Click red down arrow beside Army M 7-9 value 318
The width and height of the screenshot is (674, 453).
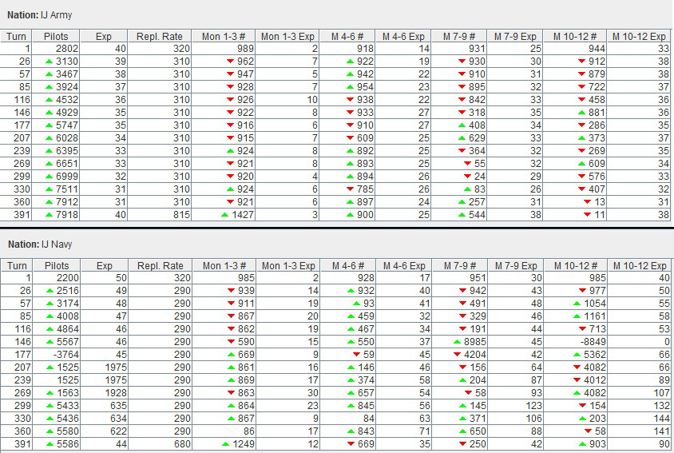coord(462,113)
